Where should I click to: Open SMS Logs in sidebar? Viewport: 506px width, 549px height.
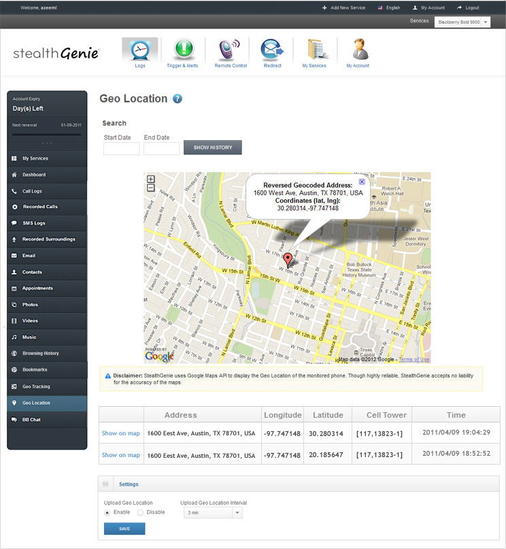[47, 223]
